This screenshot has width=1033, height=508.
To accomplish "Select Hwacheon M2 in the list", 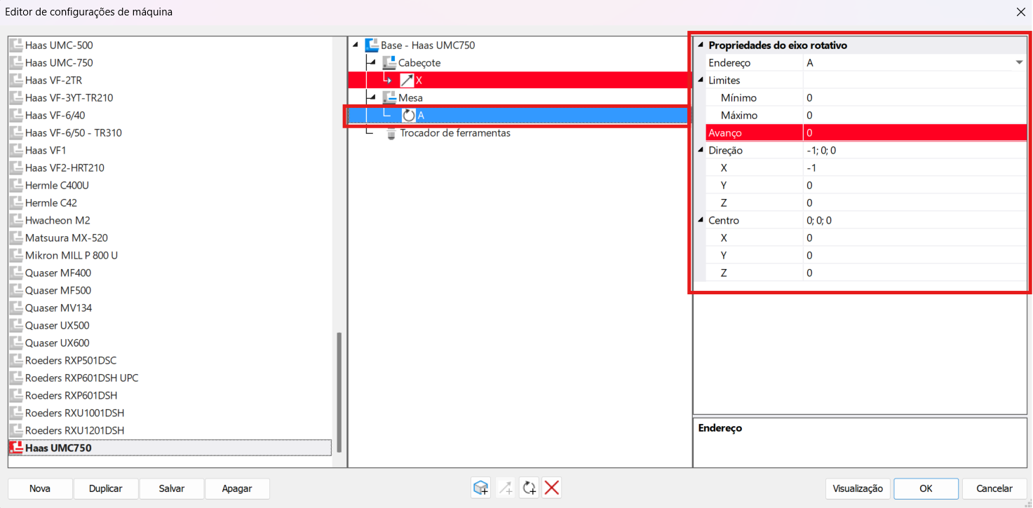I will pos(58,221).
